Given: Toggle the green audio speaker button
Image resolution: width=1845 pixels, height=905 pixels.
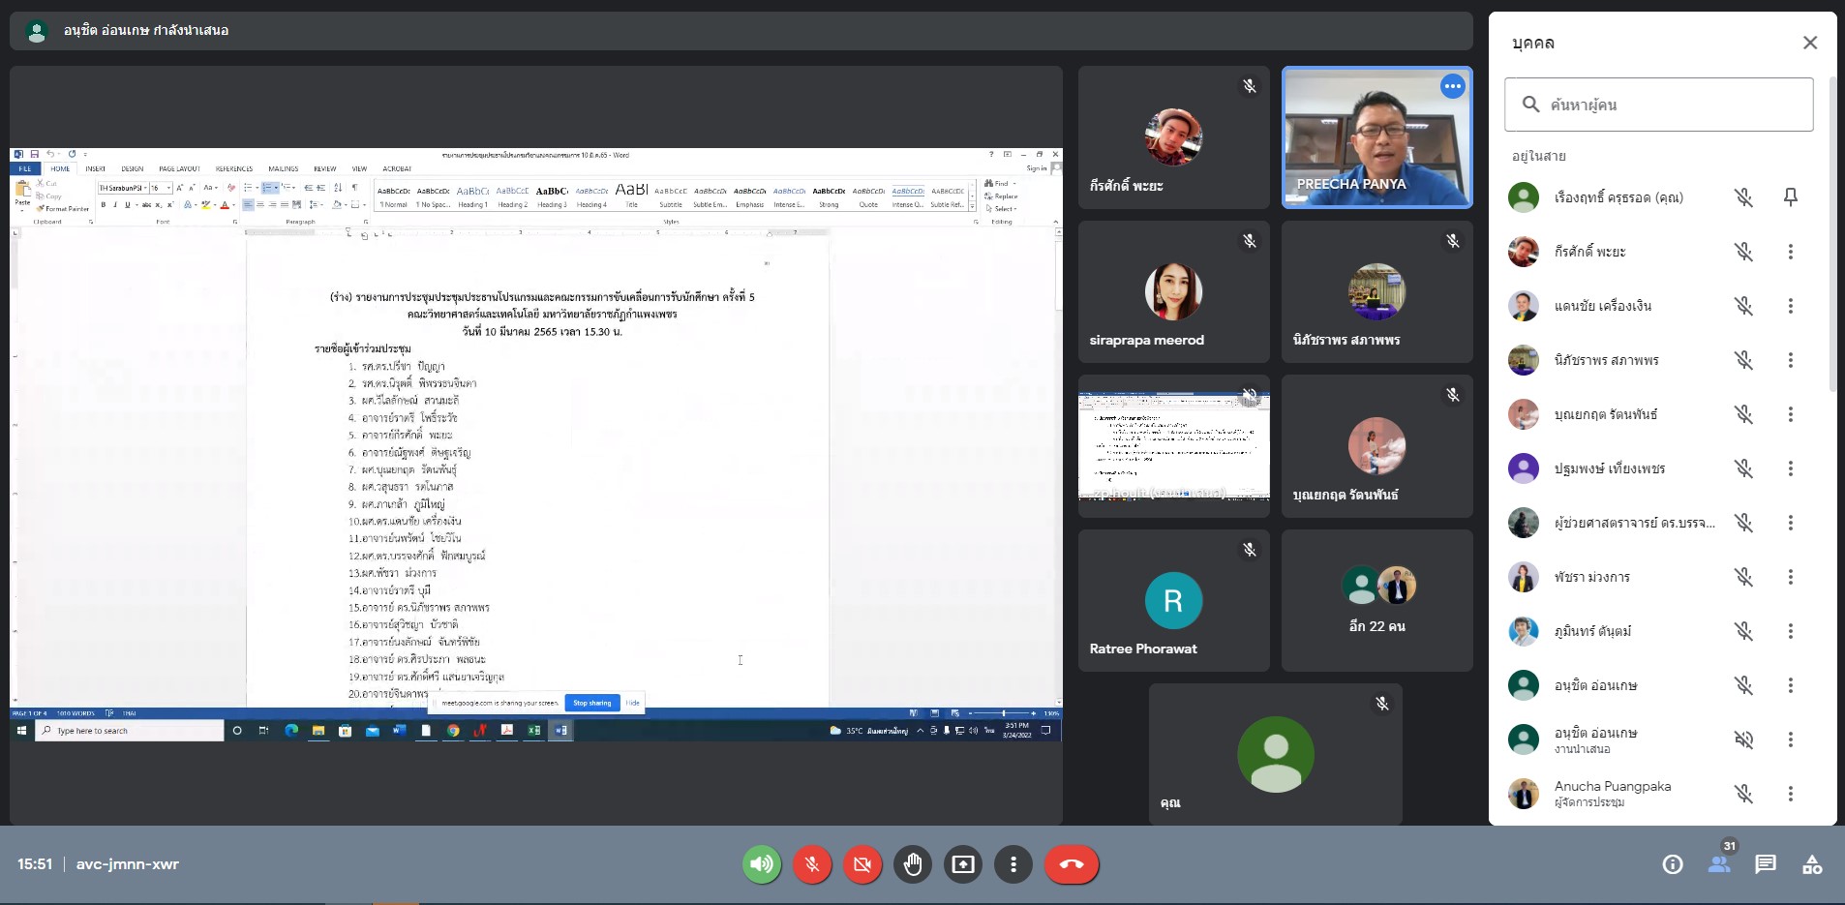Looking at the screenshot, I should coord(762,864).
